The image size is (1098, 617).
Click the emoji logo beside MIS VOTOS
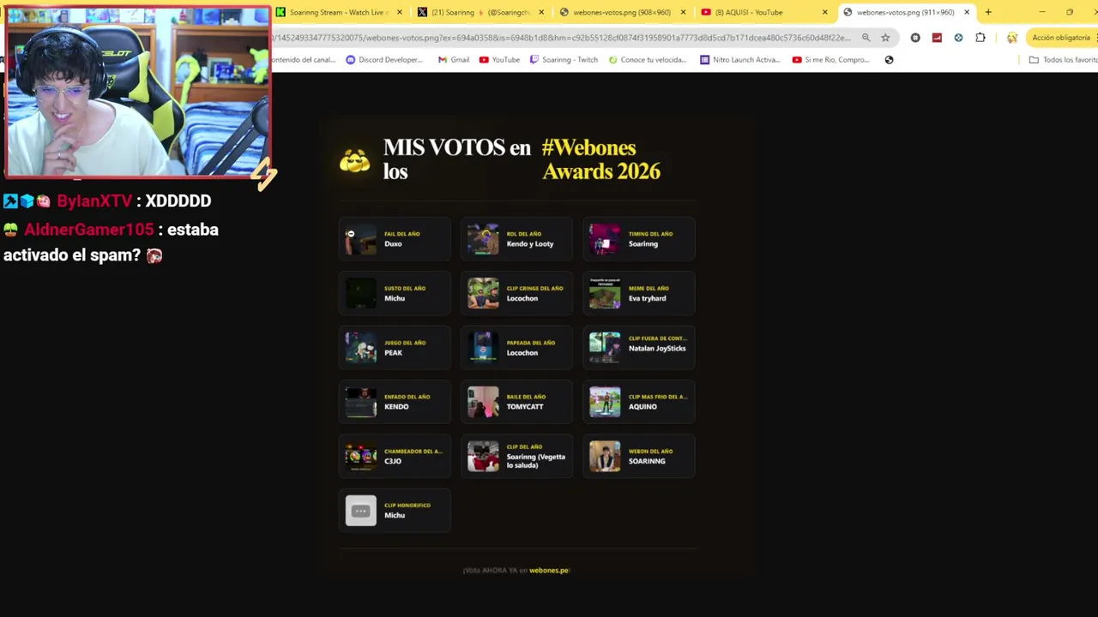click(354, 160)
